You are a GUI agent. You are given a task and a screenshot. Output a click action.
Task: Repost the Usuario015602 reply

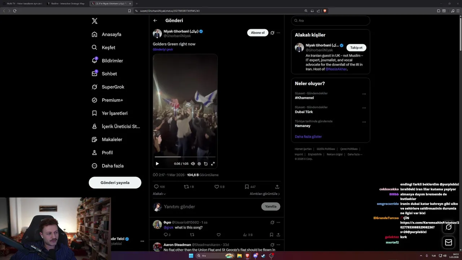point(192,235)
